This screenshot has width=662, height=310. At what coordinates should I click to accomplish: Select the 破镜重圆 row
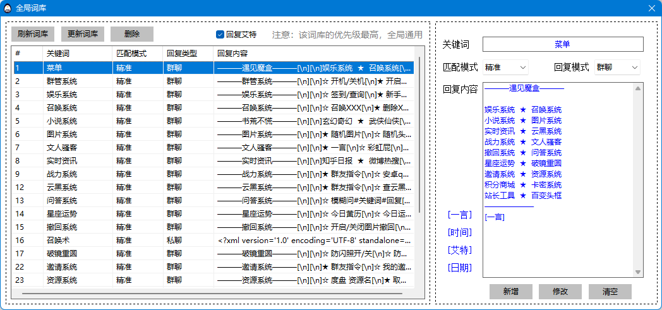click(x=213, y=254)
